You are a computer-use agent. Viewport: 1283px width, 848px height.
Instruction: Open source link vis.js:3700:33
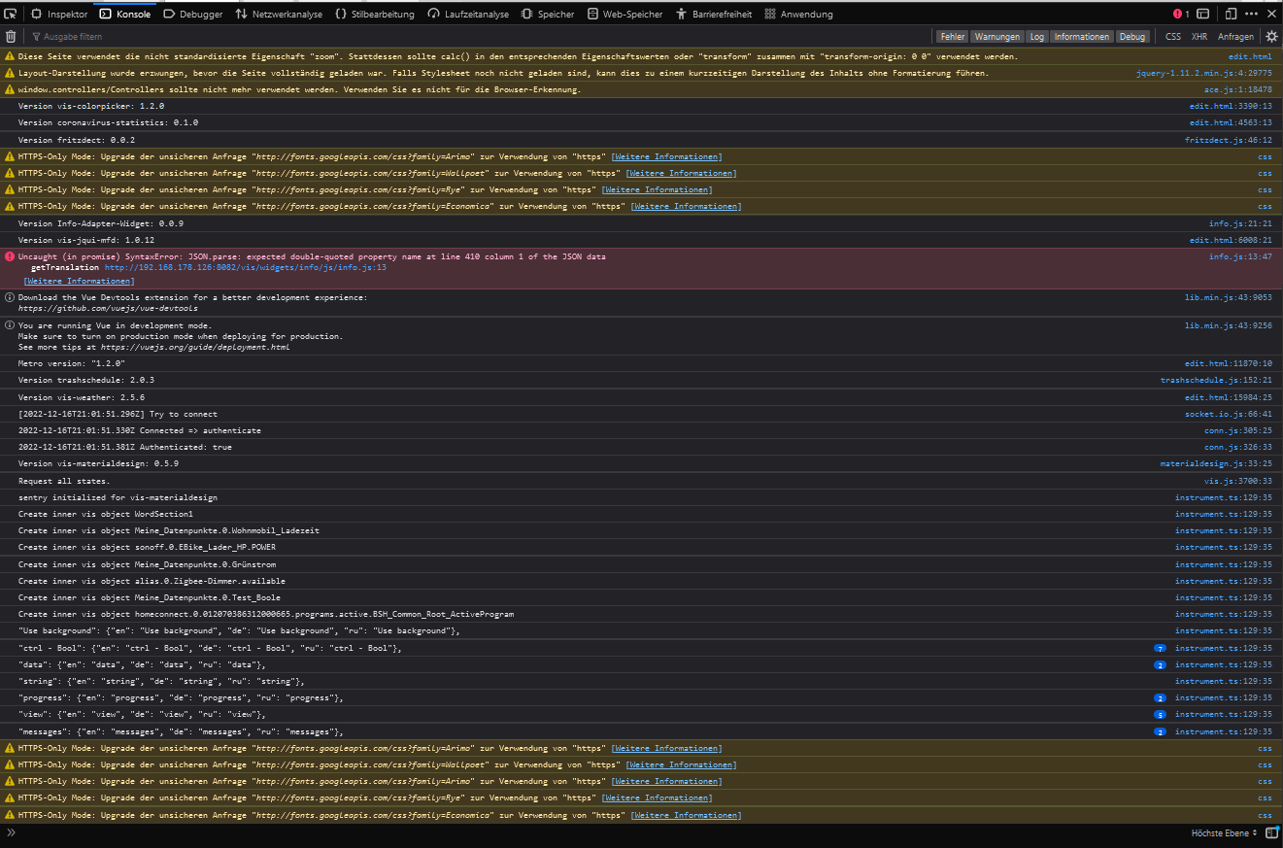pos(1237,481)
